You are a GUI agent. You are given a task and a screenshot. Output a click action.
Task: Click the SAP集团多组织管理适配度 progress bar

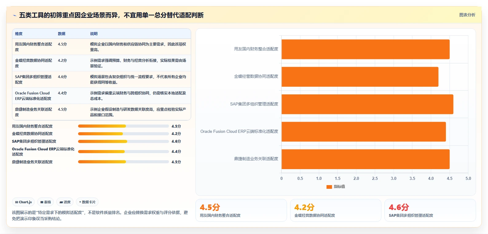click(124, 141)
